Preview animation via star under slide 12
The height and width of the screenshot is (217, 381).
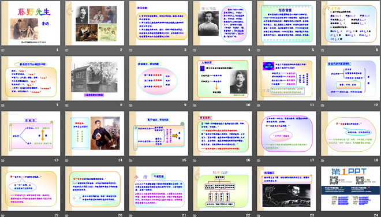[323, 106]
